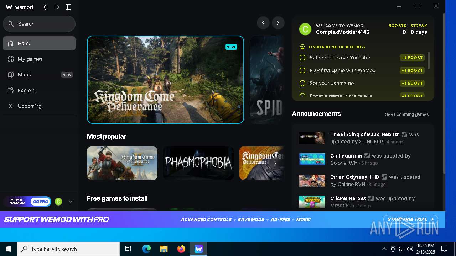Show previous featured game carousel arrow
The width and height of the screenshot is (456, 256).
263,23
